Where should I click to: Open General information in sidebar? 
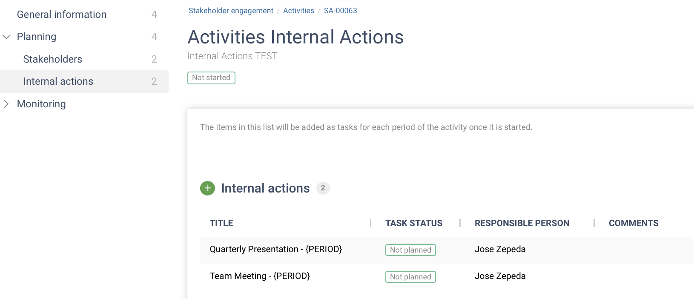pyautogui.click(x=62, y=14)
